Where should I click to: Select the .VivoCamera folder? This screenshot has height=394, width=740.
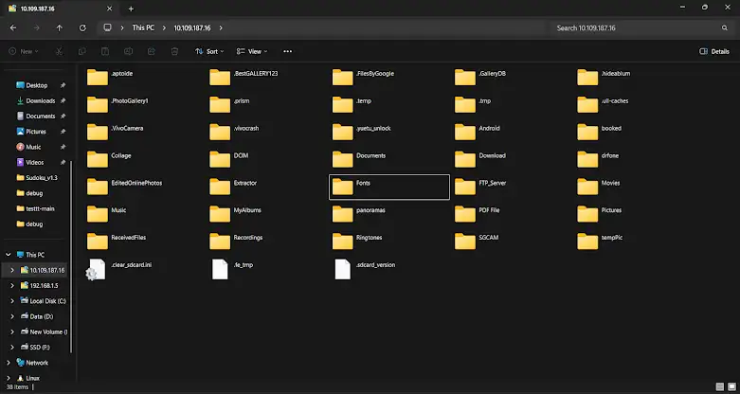(x=116, y=132)
